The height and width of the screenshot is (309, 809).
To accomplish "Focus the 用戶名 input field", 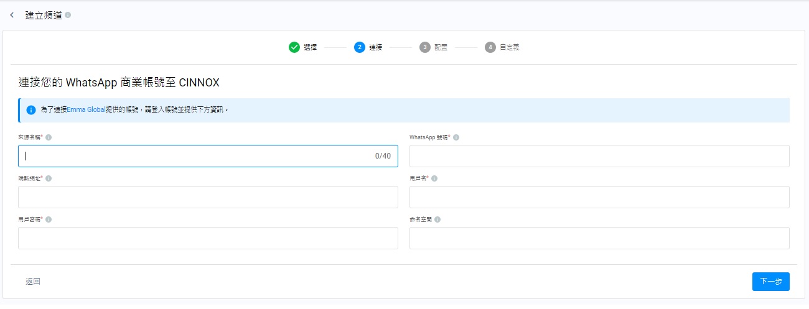I will coord(599,197).
